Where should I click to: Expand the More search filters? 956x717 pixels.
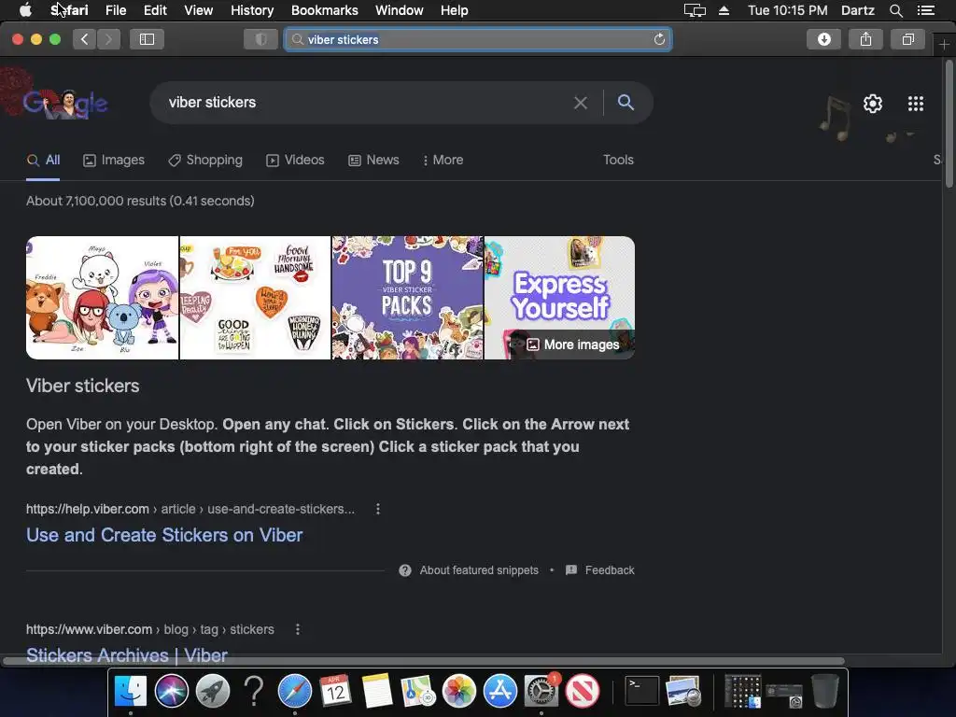click(x=443, y=160)
